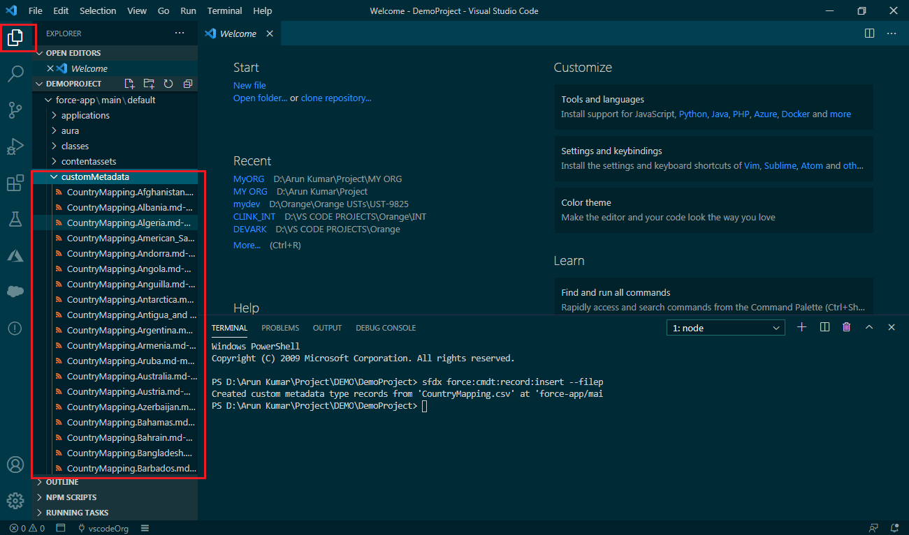Close the terminal panel
Viewport: 909px width, 535px height.
892,327
